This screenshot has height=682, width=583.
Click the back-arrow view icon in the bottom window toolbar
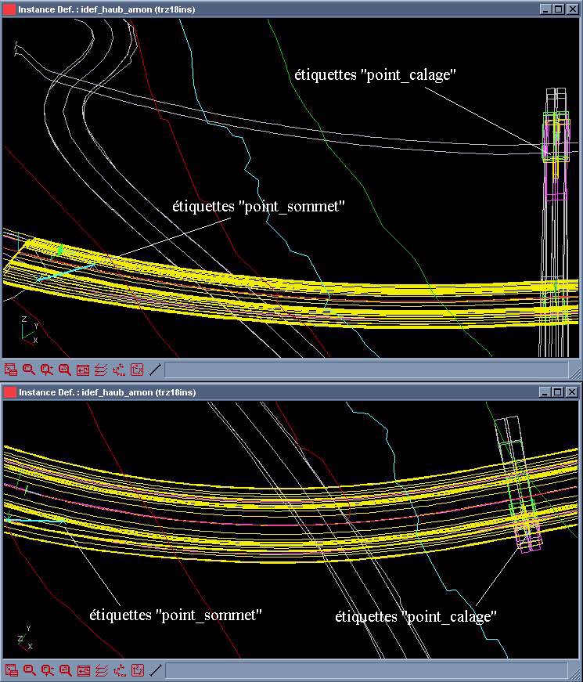83,670
